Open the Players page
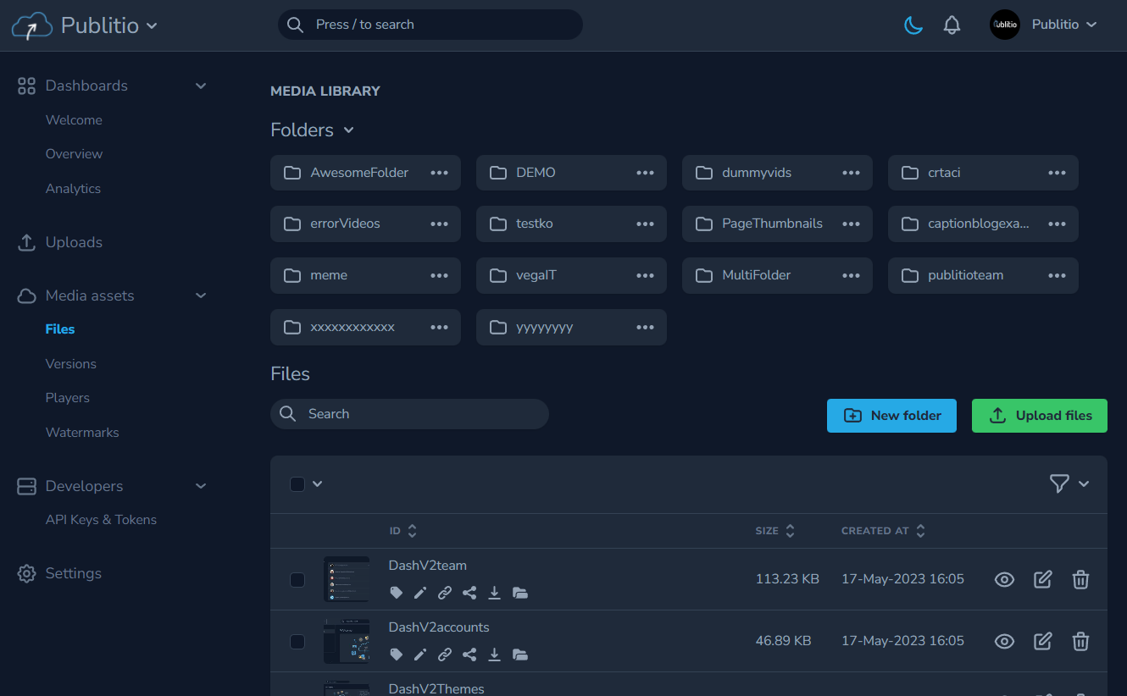Screen dimensions: 1127x696 68,398
